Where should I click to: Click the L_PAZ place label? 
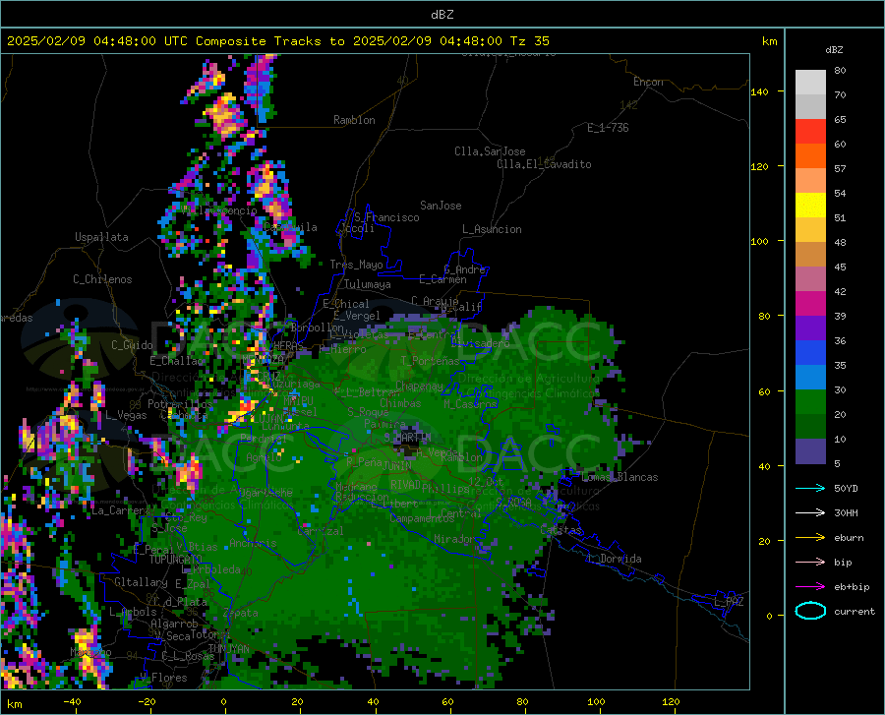(x=729, y=602)
